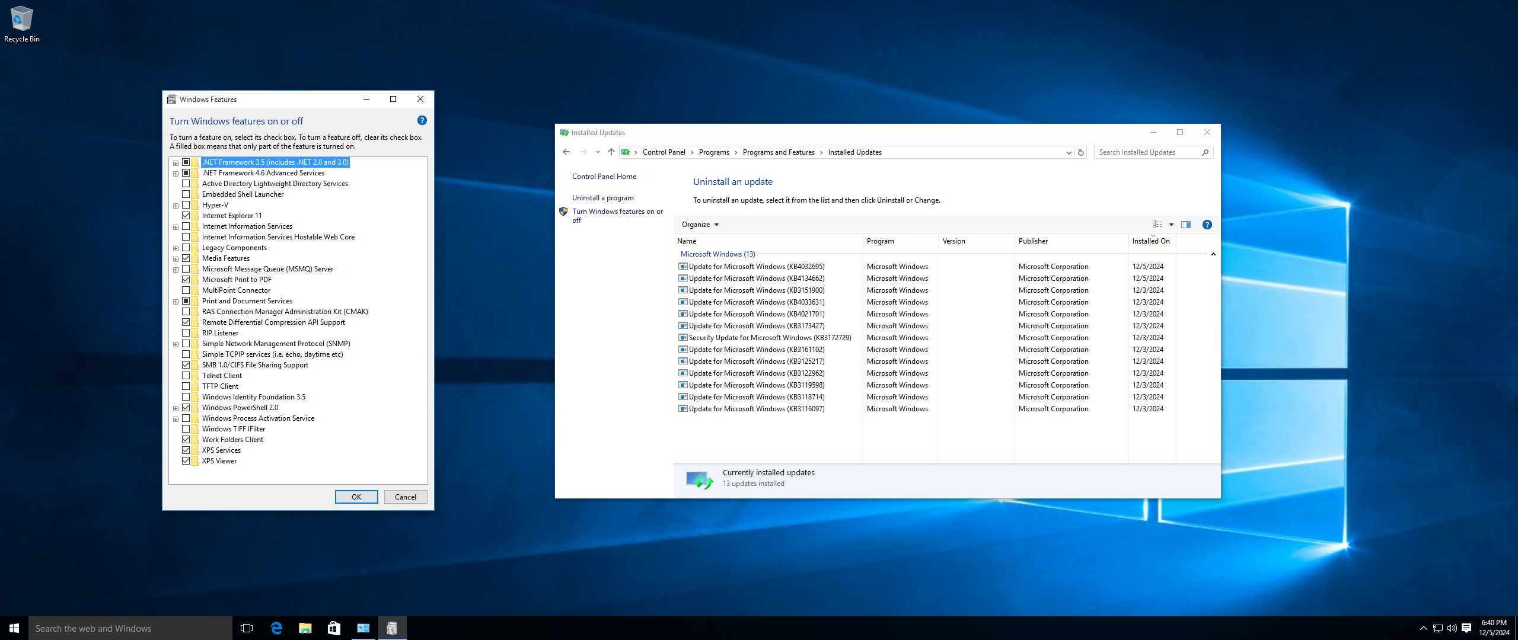Open the Uninstall a program link
Viewport: 1518px width, 640px height.
(x=603, y=198)
